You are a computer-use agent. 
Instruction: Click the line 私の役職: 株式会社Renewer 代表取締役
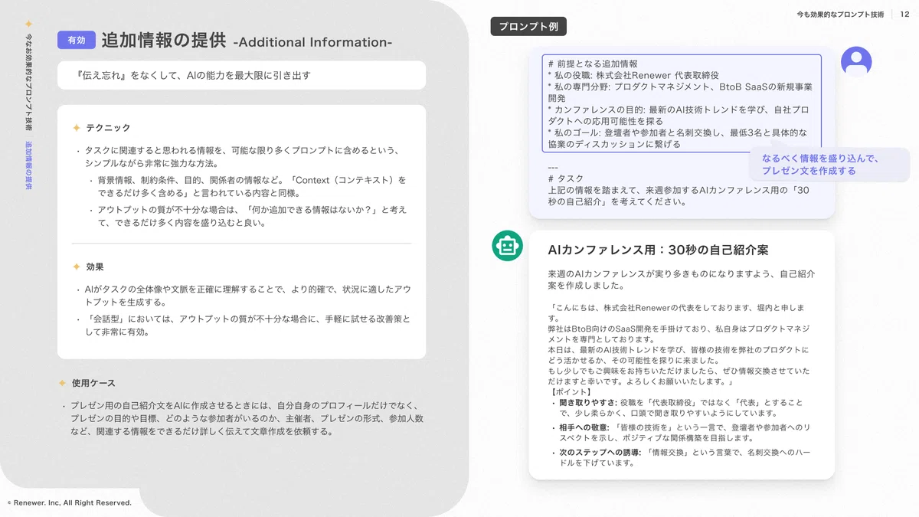[x=633, y=75]
